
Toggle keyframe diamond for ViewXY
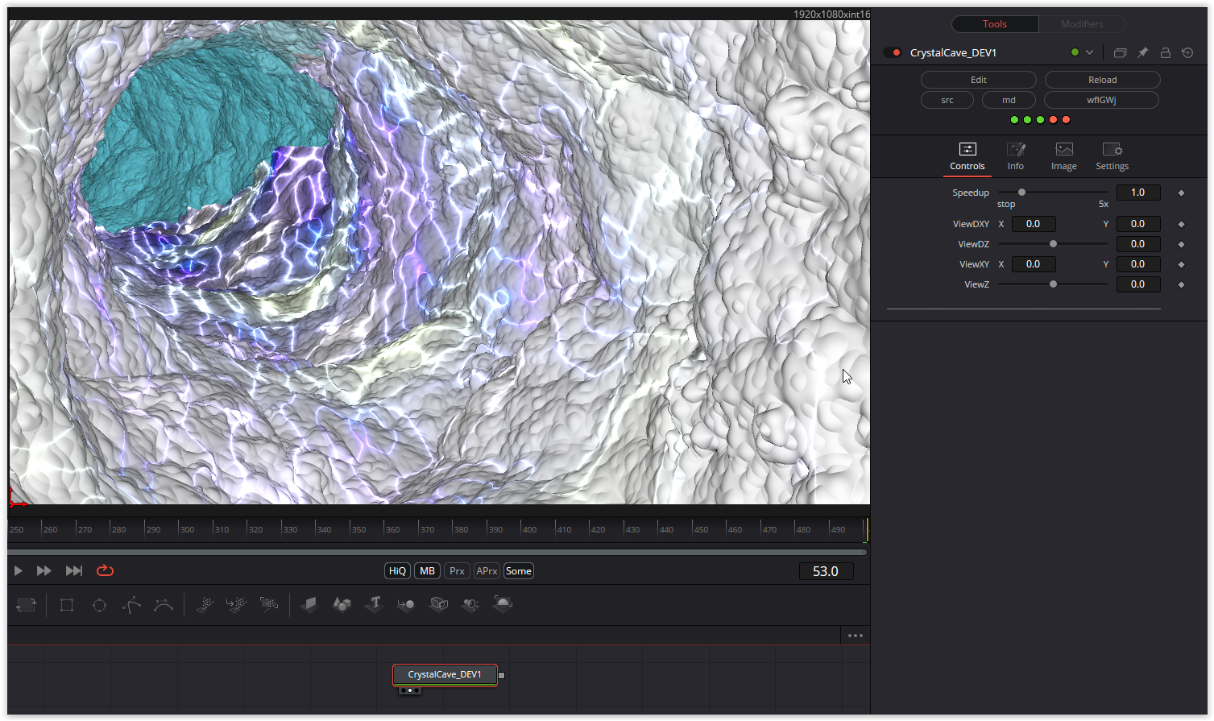(x=1181, y=265)
